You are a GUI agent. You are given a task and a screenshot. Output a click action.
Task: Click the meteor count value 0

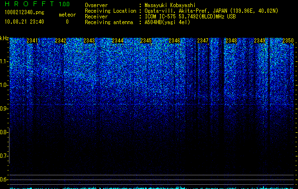pyautogui.click(x=67, y=22)
